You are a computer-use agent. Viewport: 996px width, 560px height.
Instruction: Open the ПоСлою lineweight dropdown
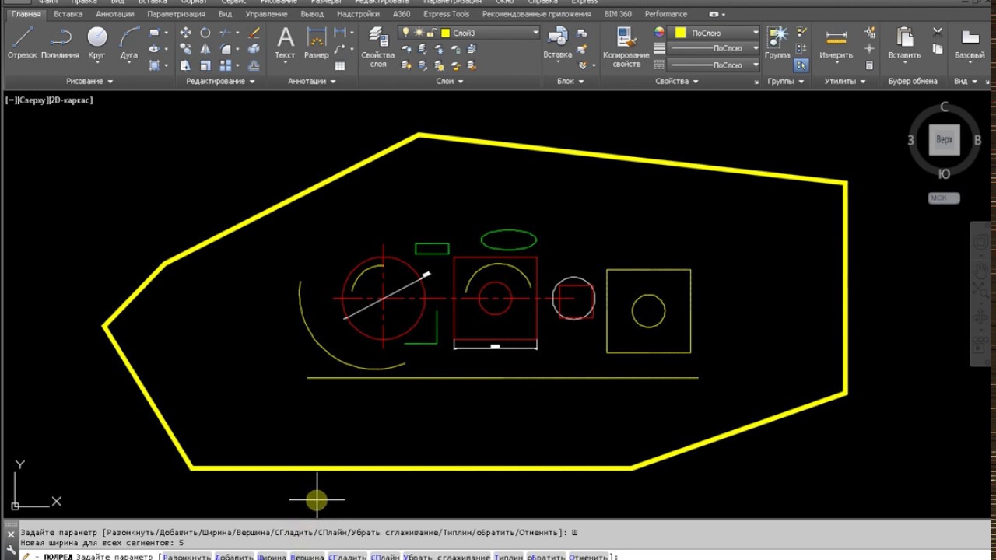(755, 49)
